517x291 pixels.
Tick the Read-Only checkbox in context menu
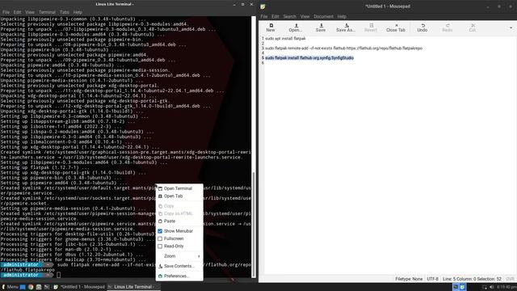[x=160, y=246]
